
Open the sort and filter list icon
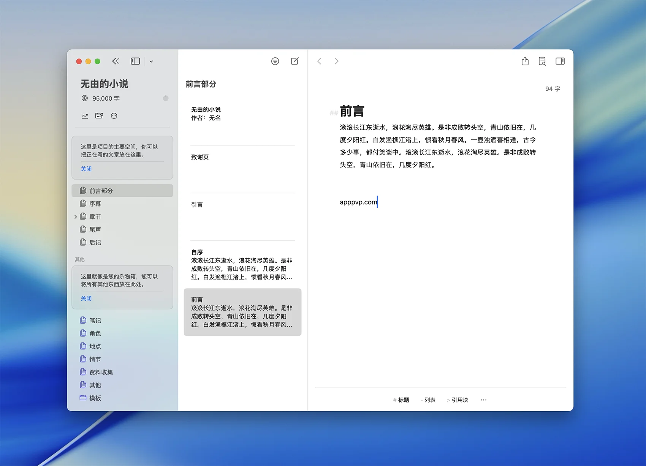click(x=275, y=61)
